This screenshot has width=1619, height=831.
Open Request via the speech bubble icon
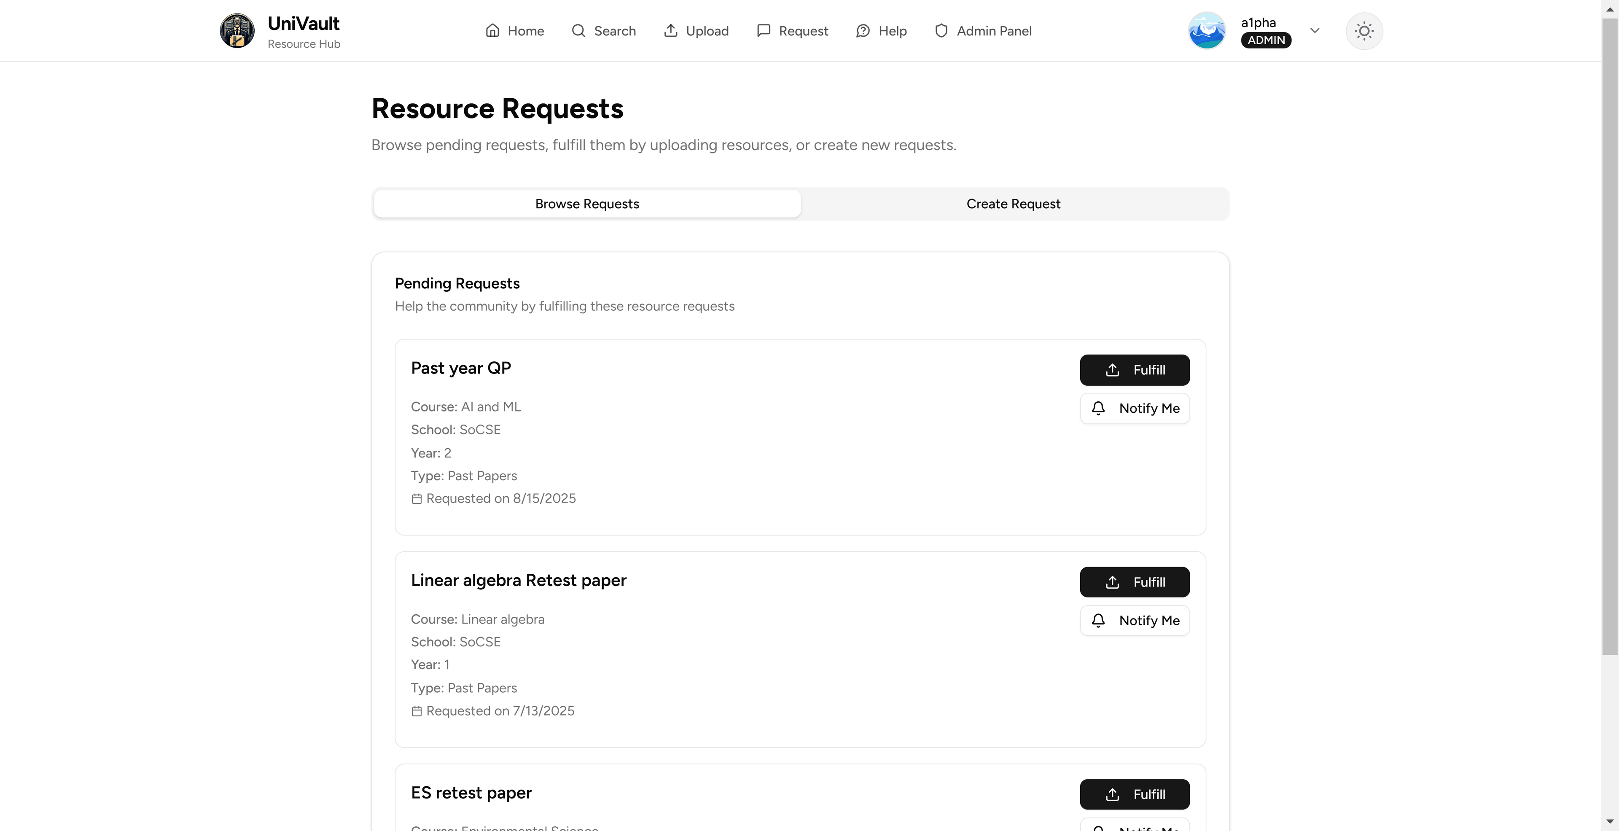(x=763, y=30)
